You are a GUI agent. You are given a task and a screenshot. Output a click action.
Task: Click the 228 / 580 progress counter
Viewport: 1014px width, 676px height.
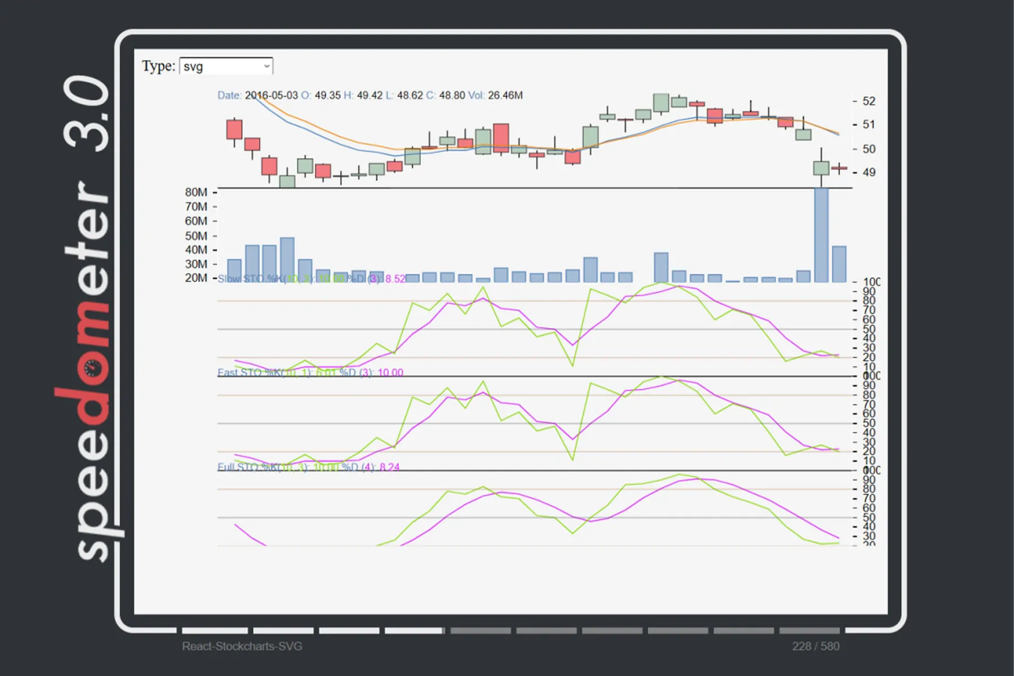tap(816, 646)
